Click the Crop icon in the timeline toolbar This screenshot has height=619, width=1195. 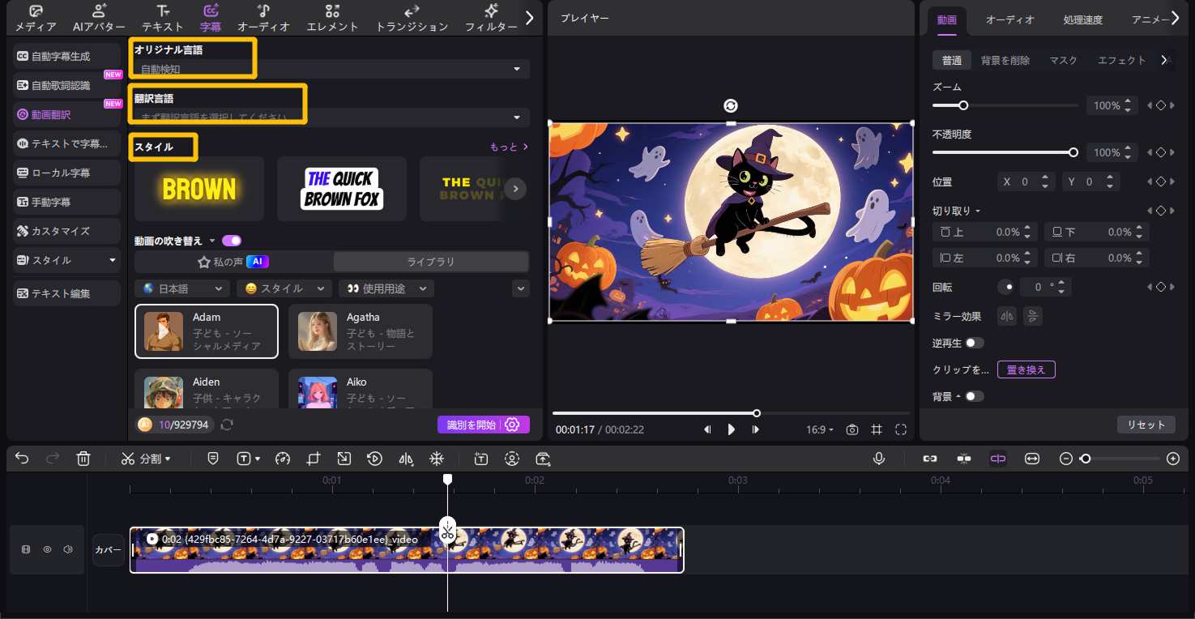314,459
